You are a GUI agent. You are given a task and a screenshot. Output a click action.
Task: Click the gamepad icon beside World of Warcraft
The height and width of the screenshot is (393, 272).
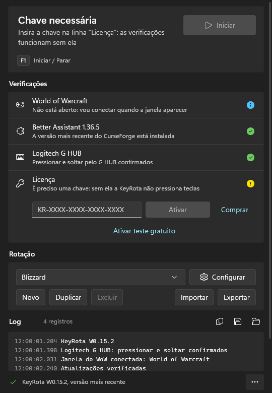click(20, 105)
